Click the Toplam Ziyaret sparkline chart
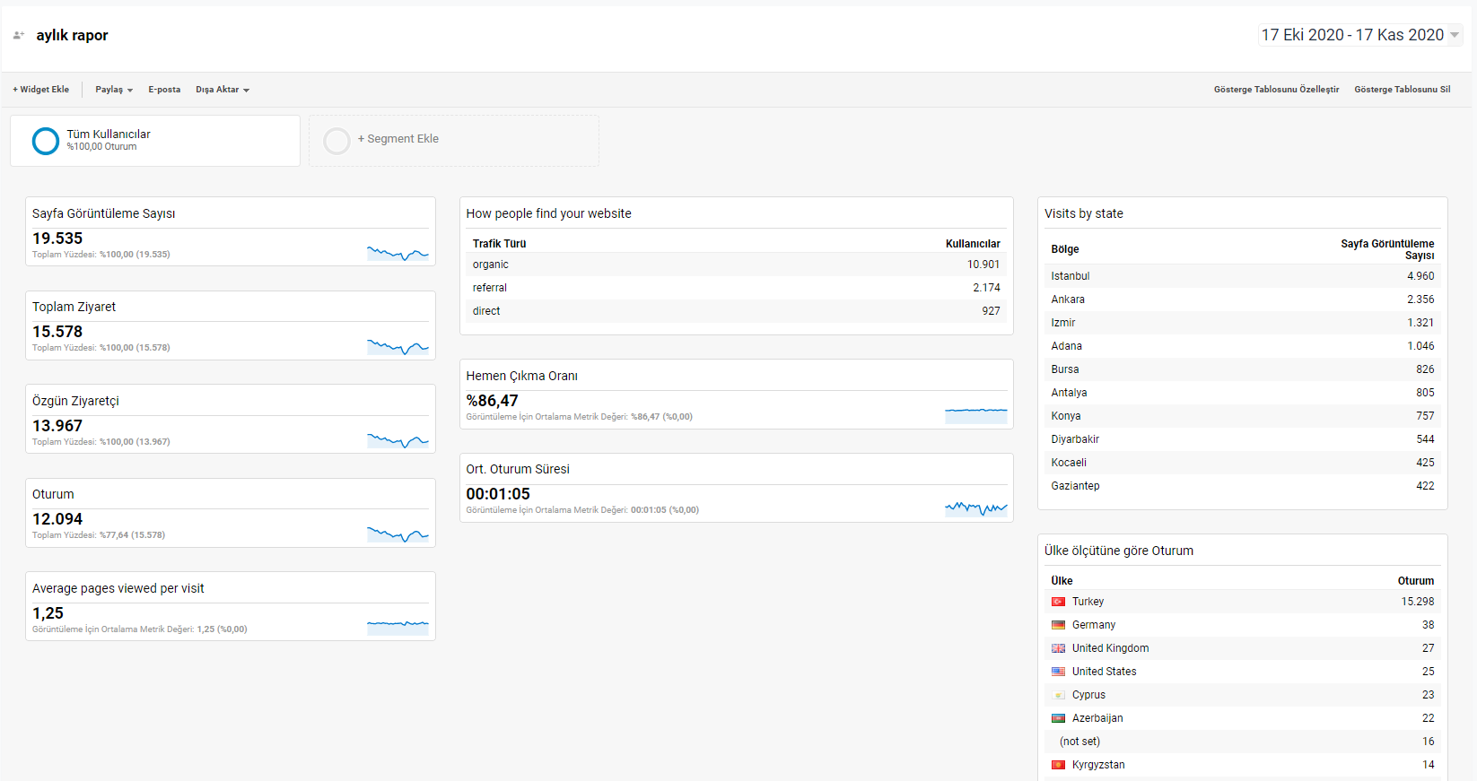 (398, 346)
